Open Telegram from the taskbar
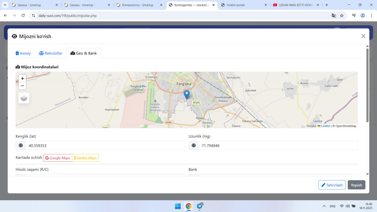377x212 pixels. point(199,206)
